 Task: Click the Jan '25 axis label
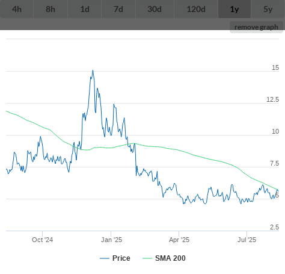(111, 240)
